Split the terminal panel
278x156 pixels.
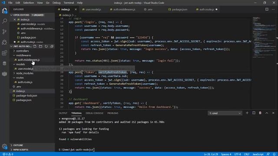(254, 113)
